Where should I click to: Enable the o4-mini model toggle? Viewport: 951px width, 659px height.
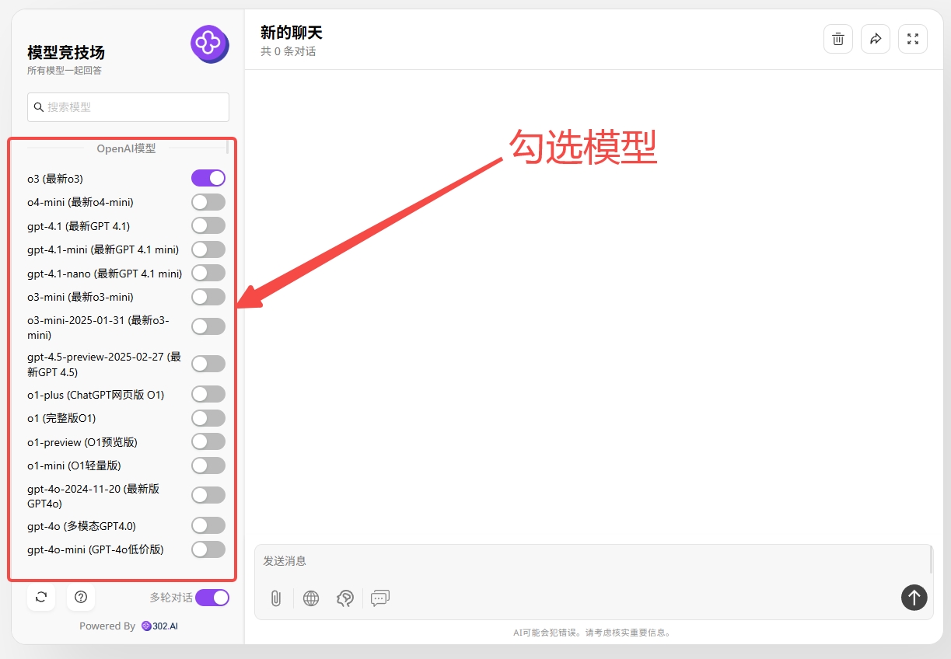(x=208, y=202)
